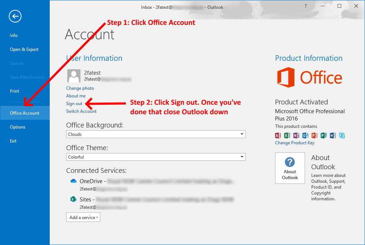Click the SharePoint Sites icon
Screen dimensions: 365x245
pyautogui.click(x=74, y=199)
